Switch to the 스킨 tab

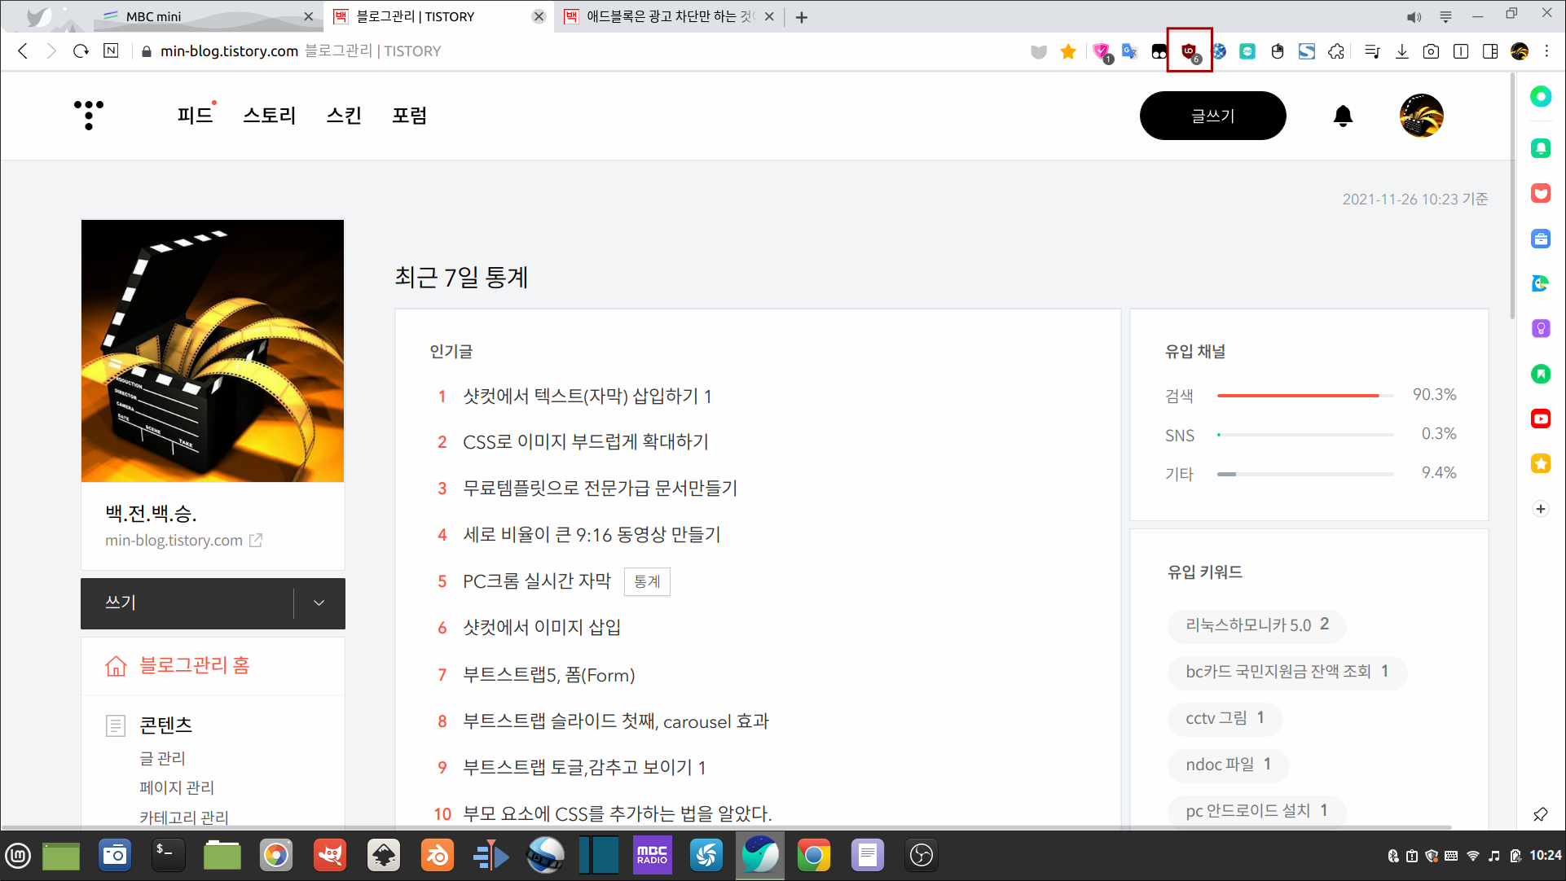342,116
